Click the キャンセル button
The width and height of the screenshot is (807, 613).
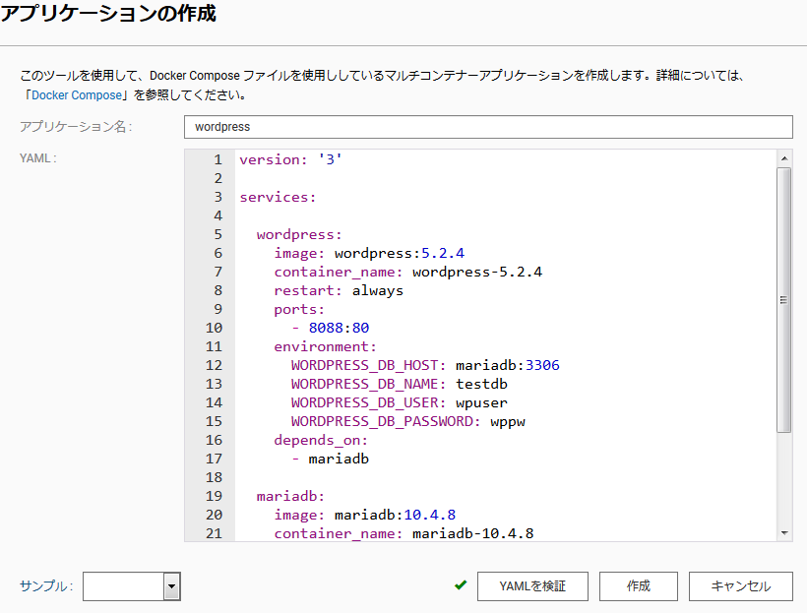point(741,585)
